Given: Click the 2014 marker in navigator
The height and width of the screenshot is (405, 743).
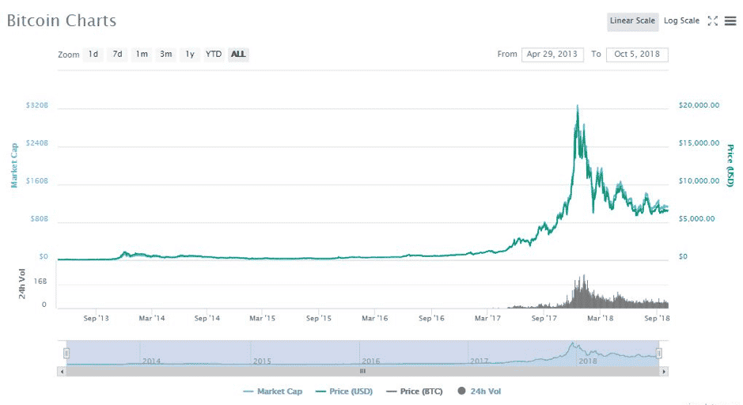Looking at the screenshot, I should pyautogui.click(x=152, y=361).
